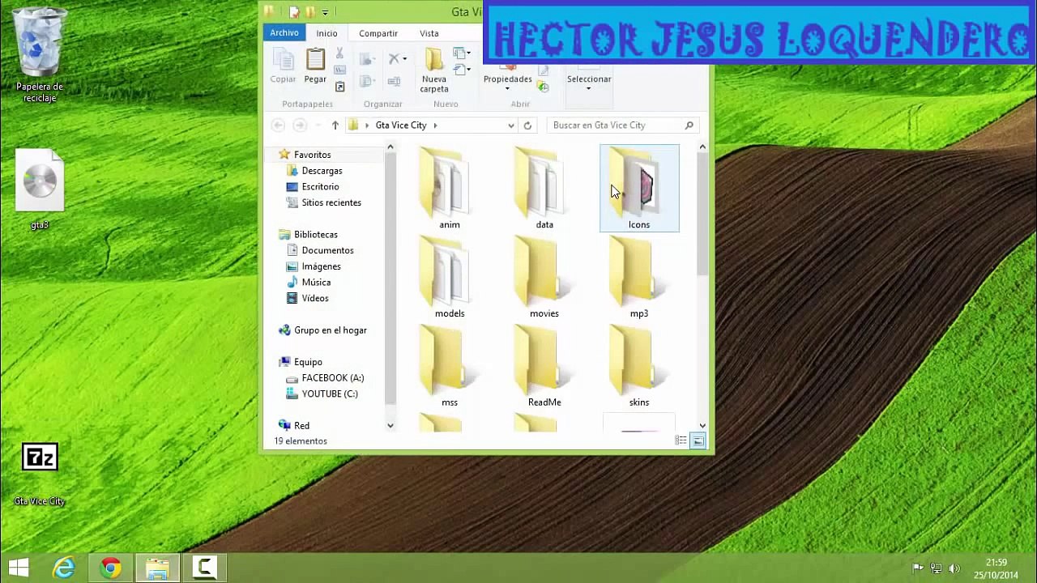Go up one level with the up arrow

[335, 126]
